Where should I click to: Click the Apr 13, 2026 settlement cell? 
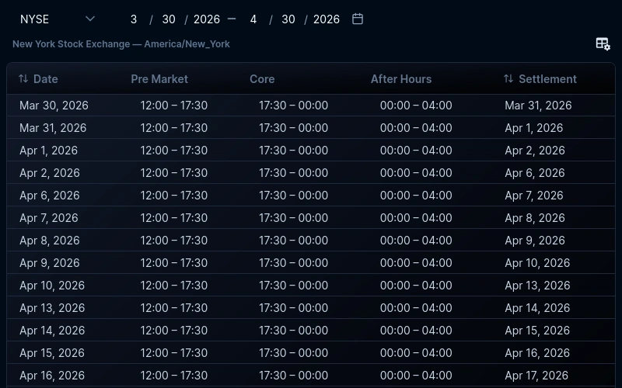pos(537,286)
